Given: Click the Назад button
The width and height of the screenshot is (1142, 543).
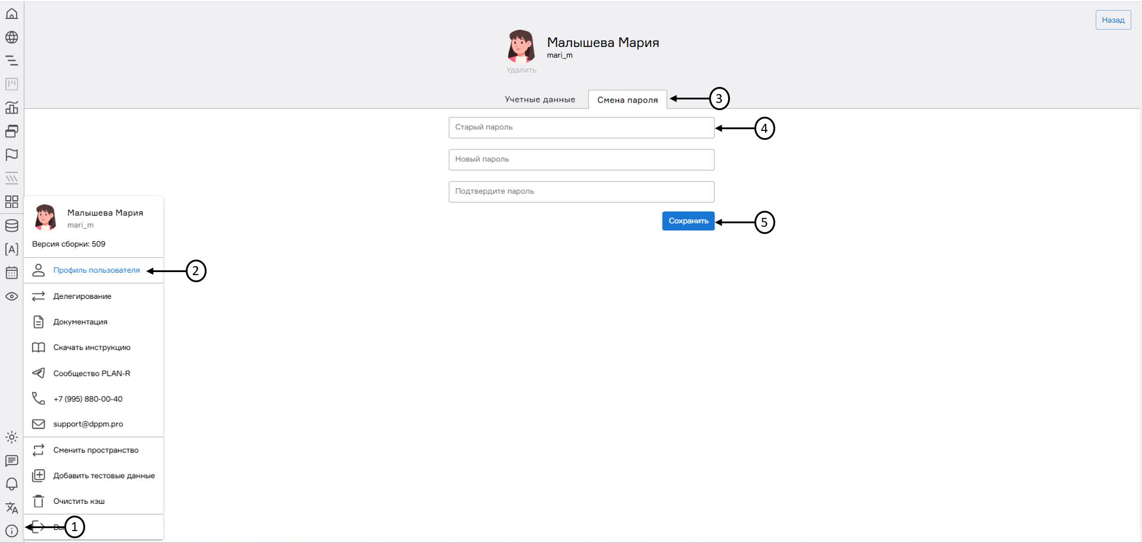Looking at the screenshot, I should 1113,20.
